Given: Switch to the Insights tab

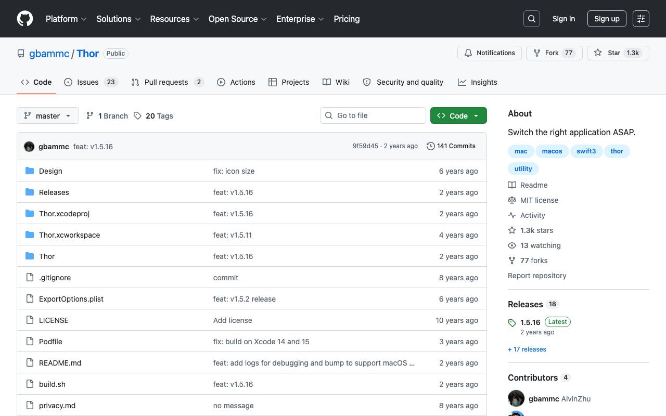Looking at the screenshot, I should pos(478,82).
